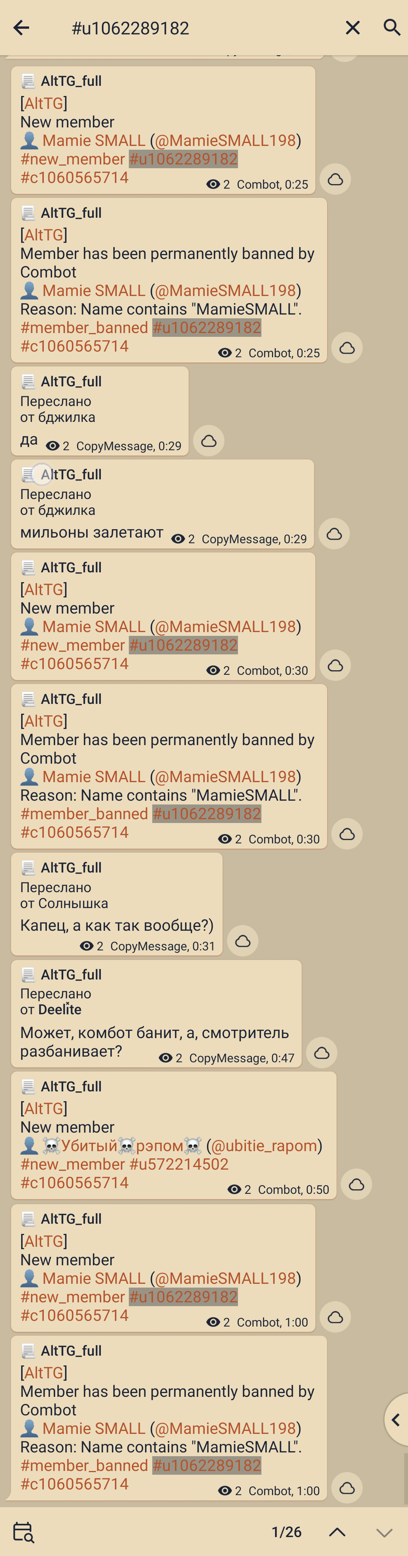Tap #member_banned hashtag in 0:25 message

click(x=84, y=327)
